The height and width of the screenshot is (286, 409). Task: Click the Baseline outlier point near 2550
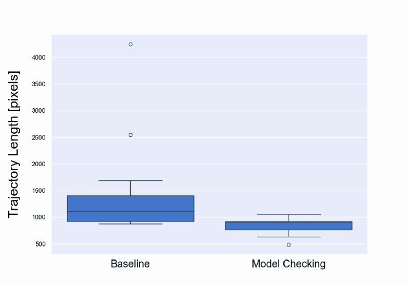point(130,135)
